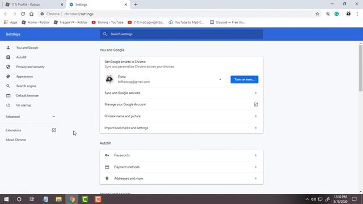
Task: Click the Search settings field
Action: click(181, 34)
